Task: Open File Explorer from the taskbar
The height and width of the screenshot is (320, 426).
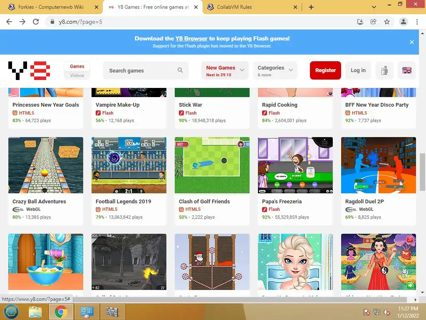Action: coord(35,312)
